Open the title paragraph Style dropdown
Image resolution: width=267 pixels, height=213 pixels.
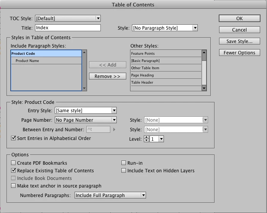[165, 28]
